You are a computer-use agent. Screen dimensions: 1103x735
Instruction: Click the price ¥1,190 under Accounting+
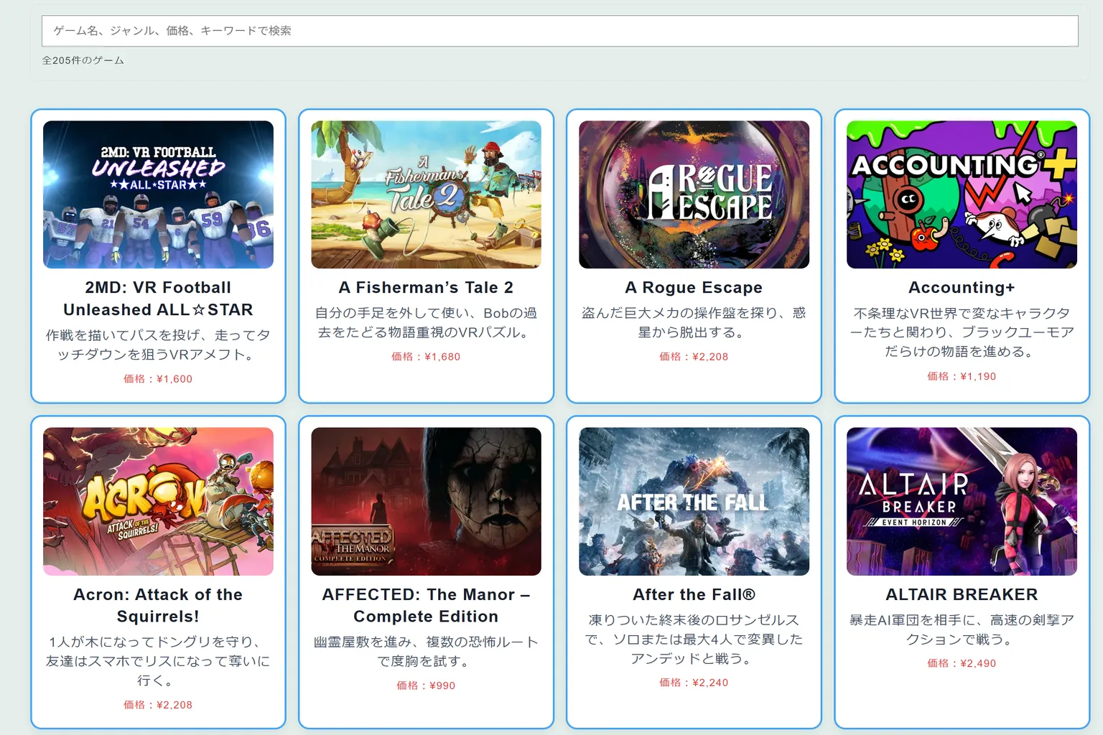tap(962, 376)
